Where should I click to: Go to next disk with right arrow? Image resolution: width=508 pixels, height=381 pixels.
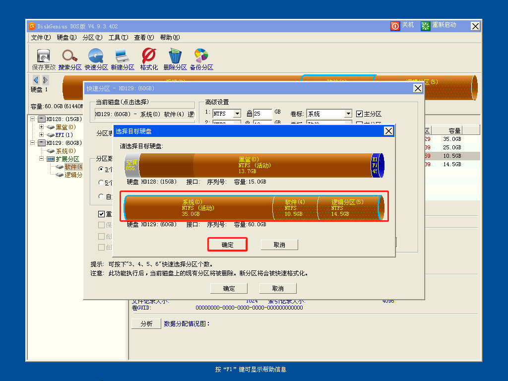(x=45, y=80)
